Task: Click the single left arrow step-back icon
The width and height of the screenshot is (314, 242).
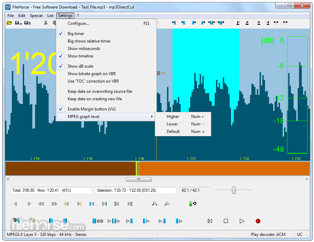Action: [x=16, y=204]
